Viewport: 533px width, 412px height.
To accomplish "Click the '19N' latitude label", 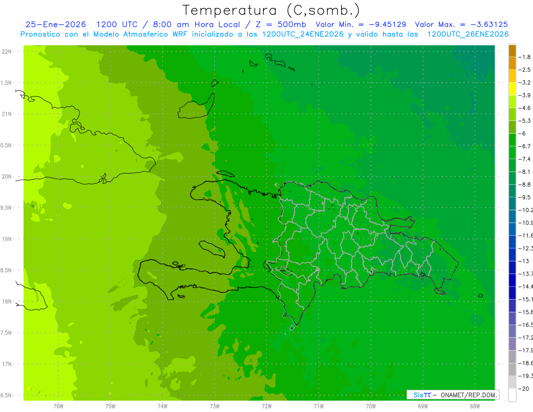I will click(x=7, y=239).
